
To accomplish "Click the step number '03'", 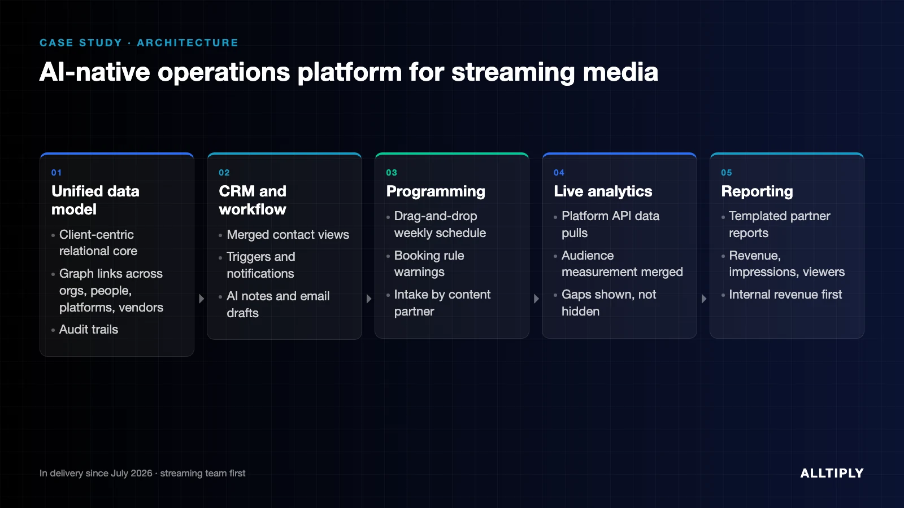I will point(392,173).
